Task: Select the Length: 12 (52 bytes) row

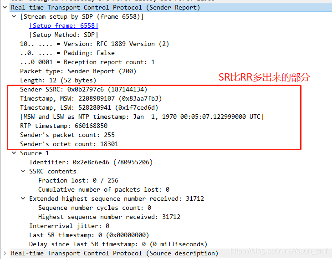Action: (x=58, y=80)
